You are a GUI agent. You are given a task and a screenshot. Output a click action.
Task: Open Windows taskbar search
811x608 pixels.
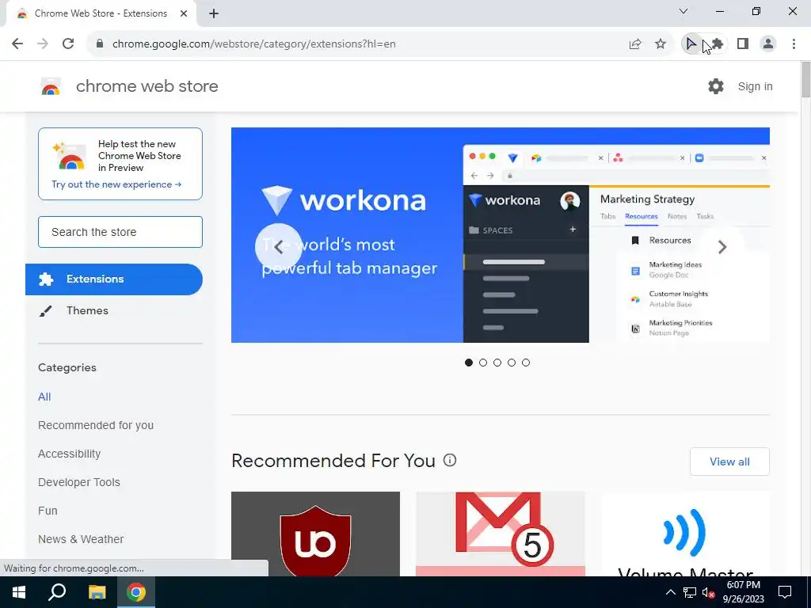[57, 592]
